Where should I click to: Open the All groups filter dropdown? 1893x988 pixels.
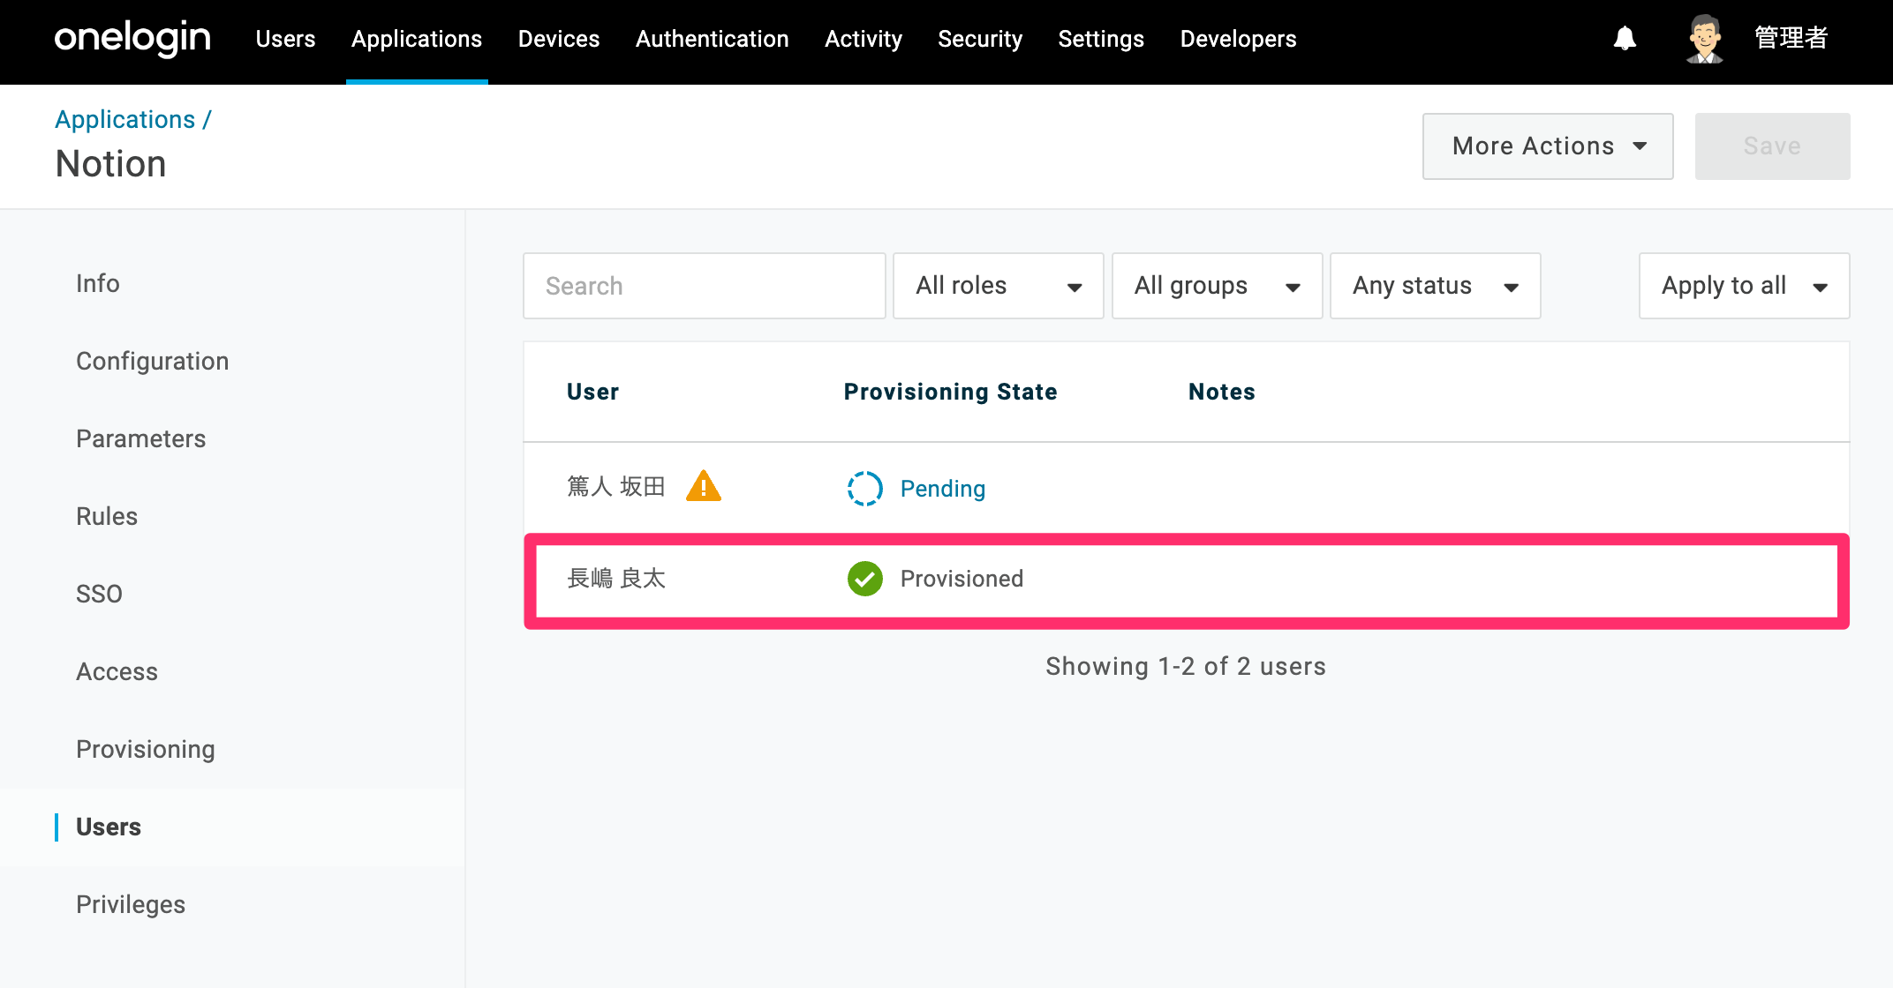coord(1217,286)
